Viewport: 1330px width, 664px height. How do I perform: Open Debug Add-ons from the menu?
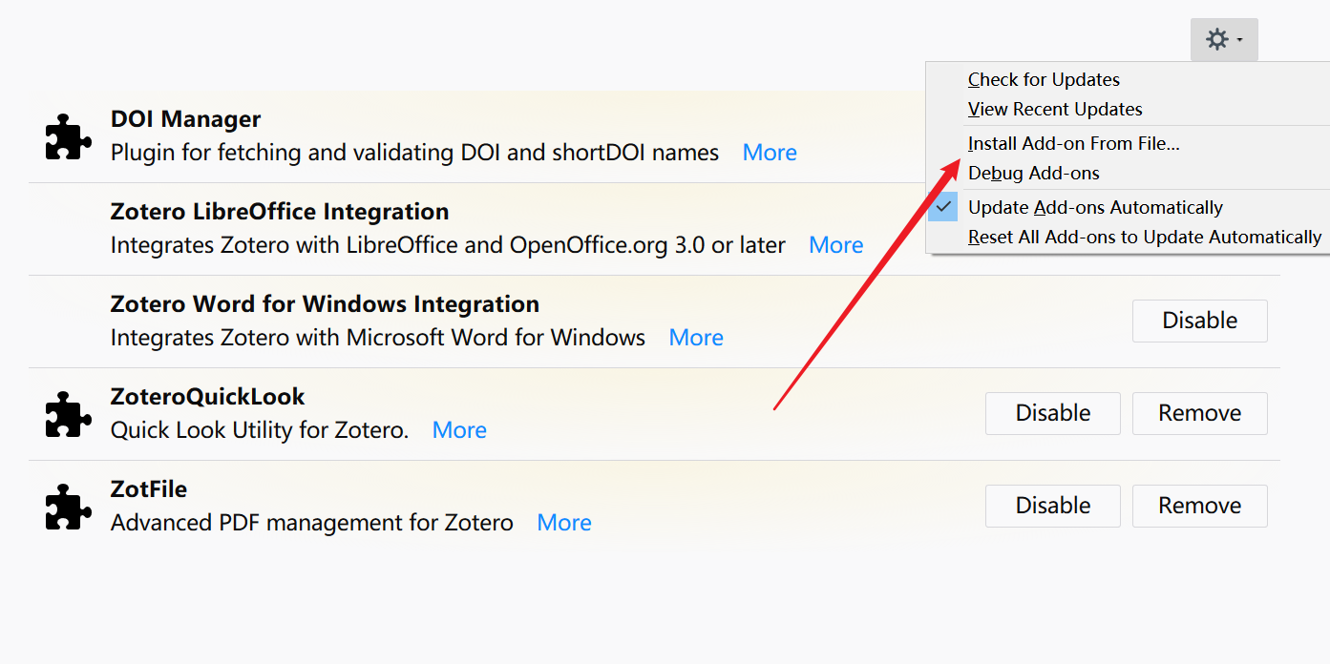1033,174
